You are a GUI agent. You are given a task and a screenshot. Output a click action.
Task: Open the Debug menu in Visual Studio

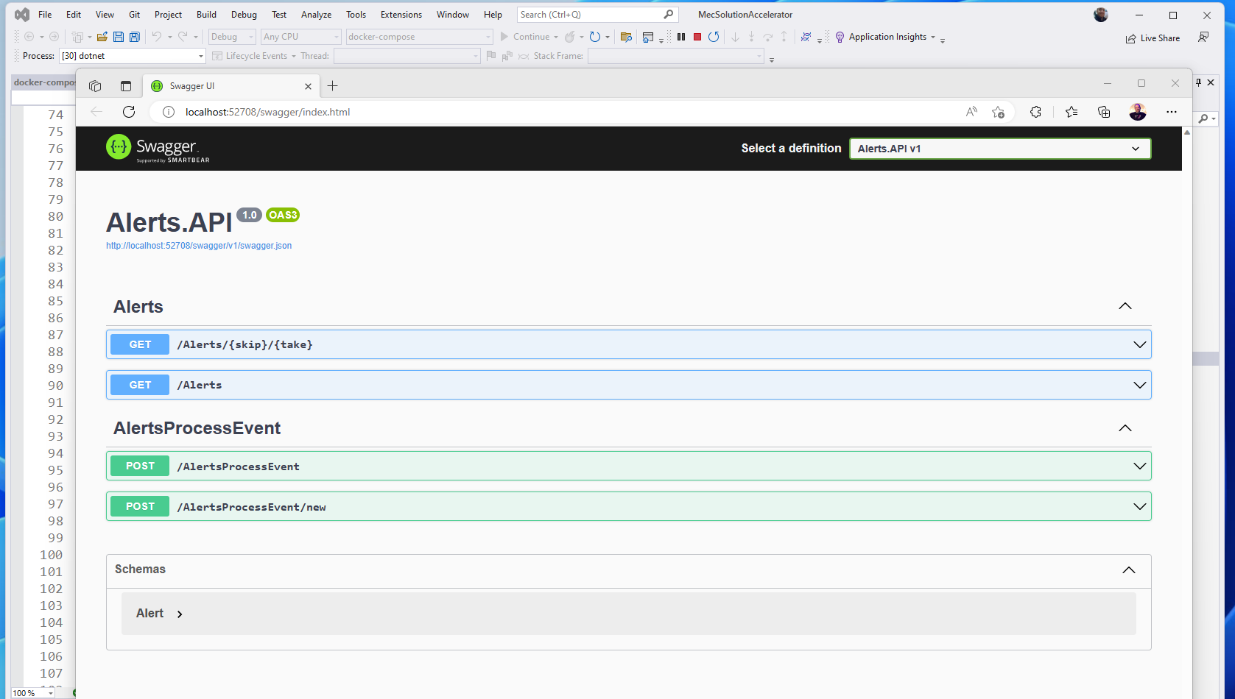pyautogui.click(x=244, y=15)
